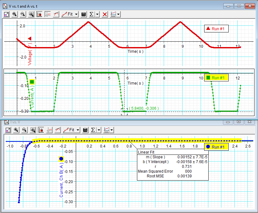Image resolution: width=258 pixels, height=213 pixels.
Task: Toggle the Smart Tool in the lower window
Action: [49, 130]
